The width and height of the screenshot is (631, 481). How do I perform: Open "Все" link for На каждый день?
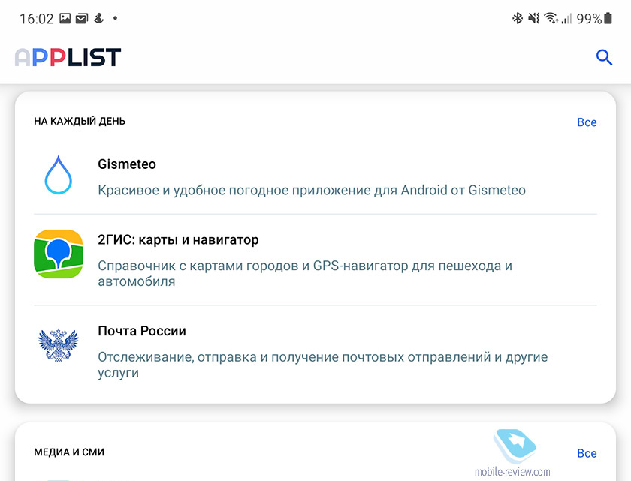point(587,122)
